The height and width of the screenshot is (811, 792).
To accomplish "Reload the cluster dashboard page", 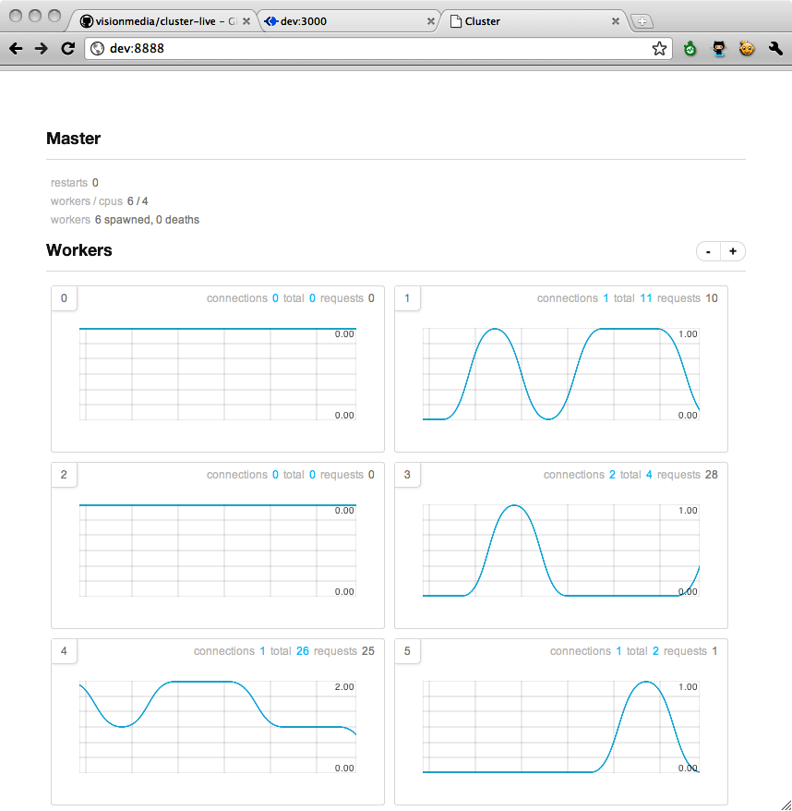I will (x=67, y=48).
